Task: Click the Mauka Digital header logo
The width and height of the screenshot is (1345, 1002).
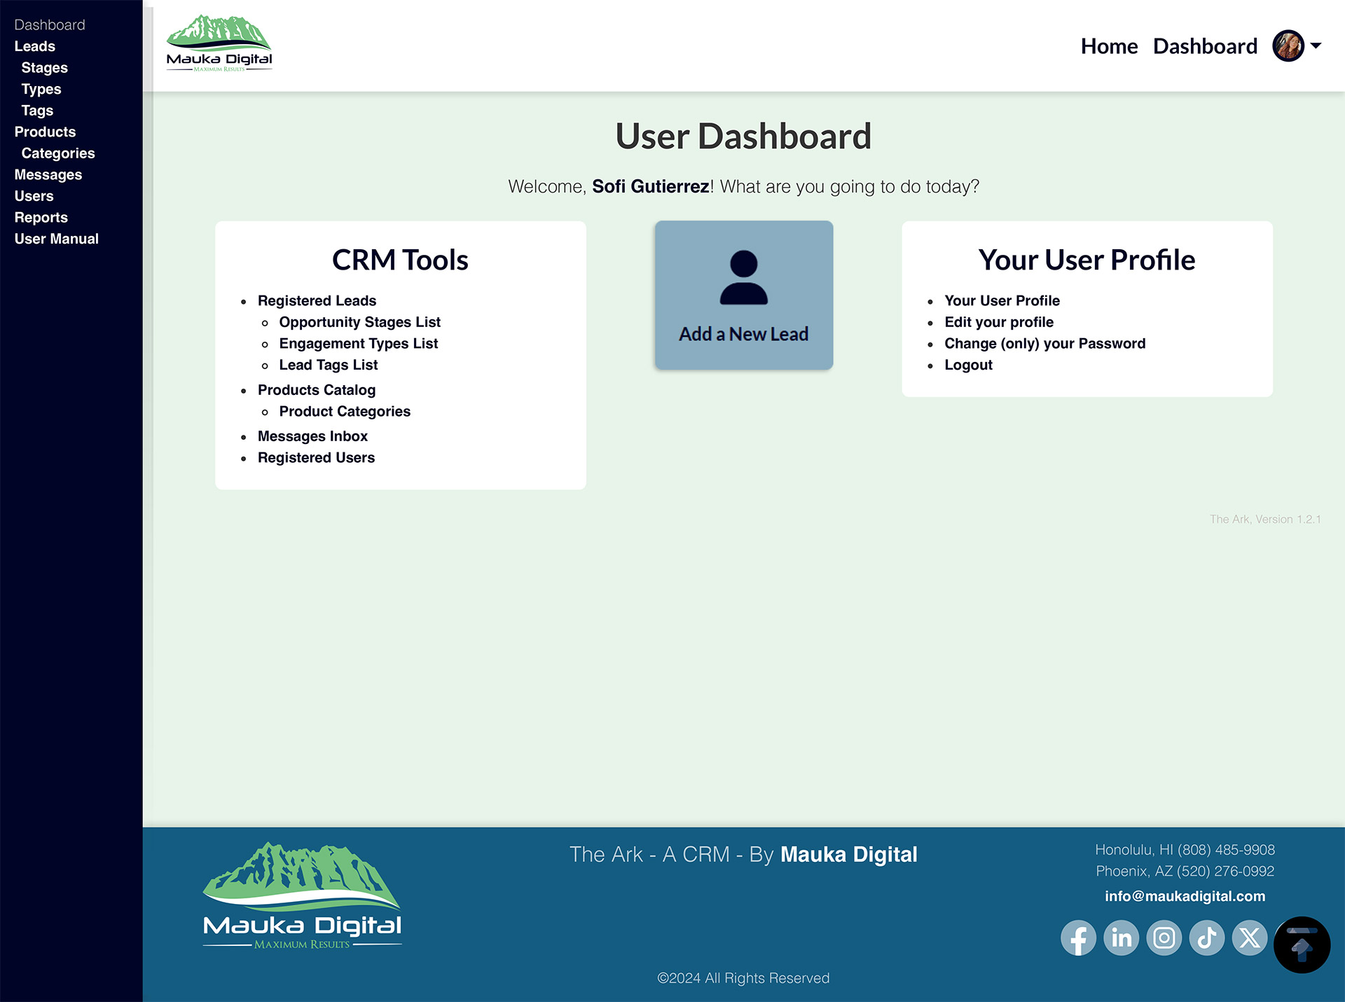Action: (x=219, y=43)
